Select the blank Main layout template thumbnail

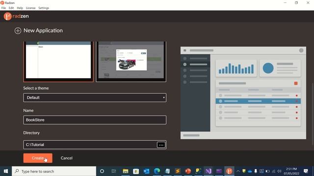click(58, 62)
